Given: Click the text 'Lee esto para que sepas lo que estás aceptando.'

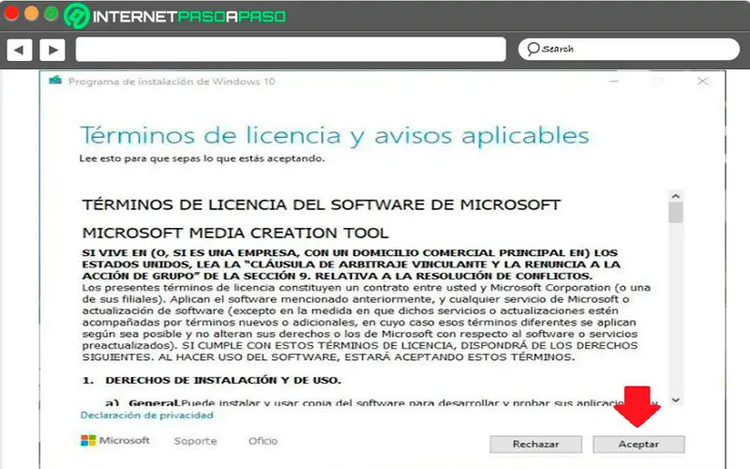Looking at the screenshot, I should [202, 159].
